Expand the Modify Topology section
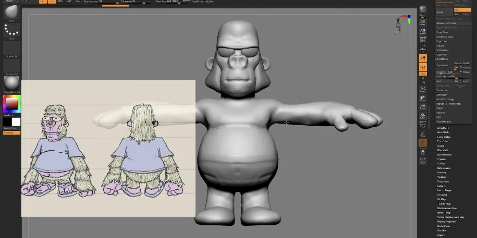 click(445, 99)
